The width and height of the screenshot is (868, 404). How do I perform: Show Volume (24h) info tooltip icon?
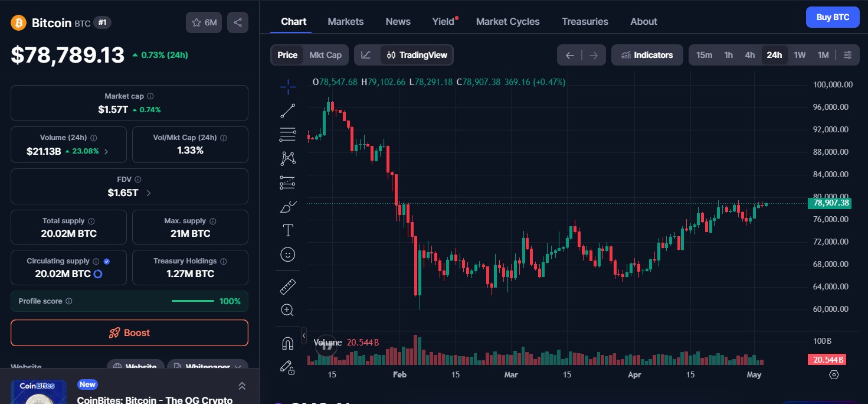pos(94,138)
